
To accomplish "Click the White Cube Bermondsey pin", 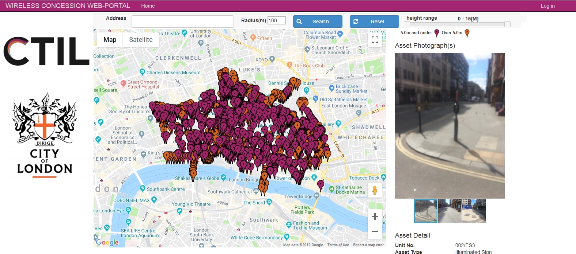I will tap(287, 237).
